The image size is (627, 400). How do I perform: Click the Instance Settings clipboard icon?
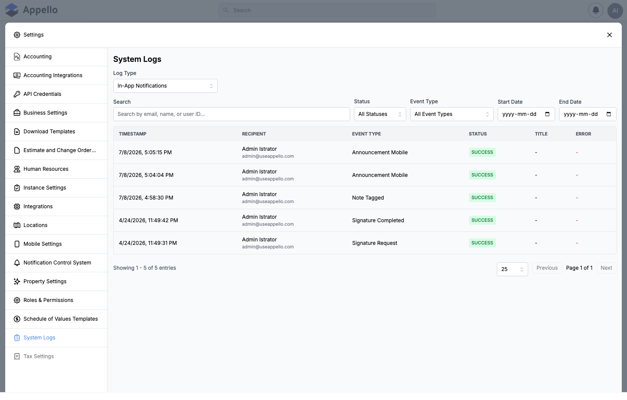point(17,188)
